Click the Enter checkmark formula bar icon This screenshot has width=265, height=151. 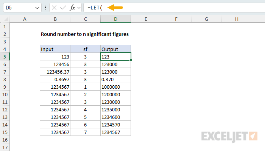(x=63, y=8)
